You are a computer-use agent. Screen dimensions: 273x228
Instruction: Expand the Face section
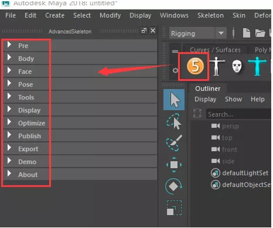[80, 72]
